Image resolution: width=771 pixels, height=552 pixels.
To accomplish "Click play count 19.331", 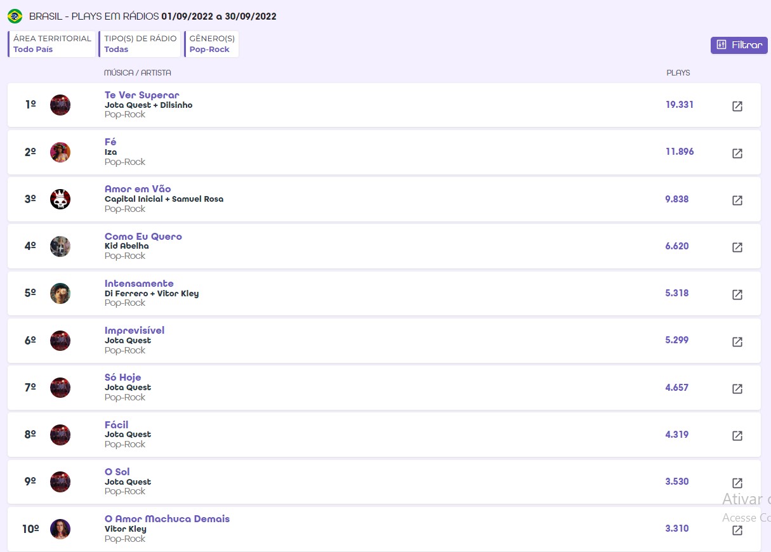I will [680, 105].
